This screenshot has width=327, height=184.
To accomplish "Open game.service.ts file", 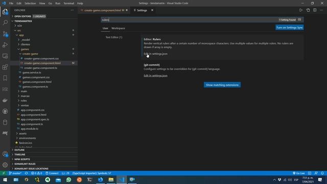I will tap(32, 73).
